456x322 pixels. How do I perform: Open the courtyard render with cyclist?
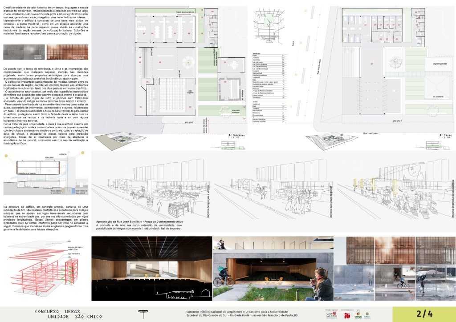tap(273, 270)
